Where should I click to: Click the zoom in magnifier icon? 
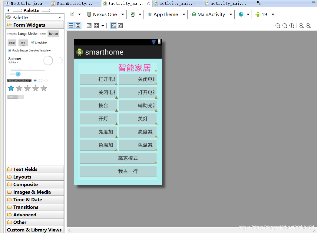(308, 26)
